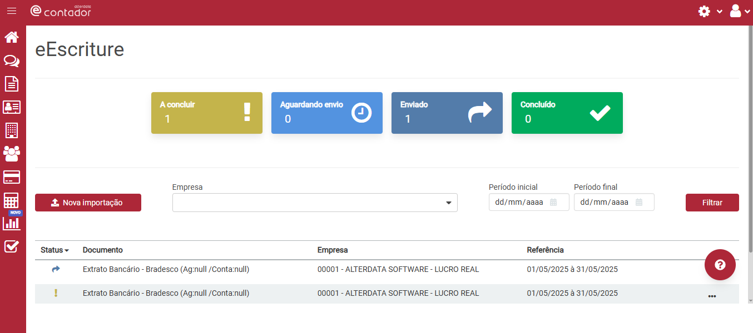Select the Aguardando envio status card
The height and width of the screenshot is (333, 753).
click(x=327, y=113)
